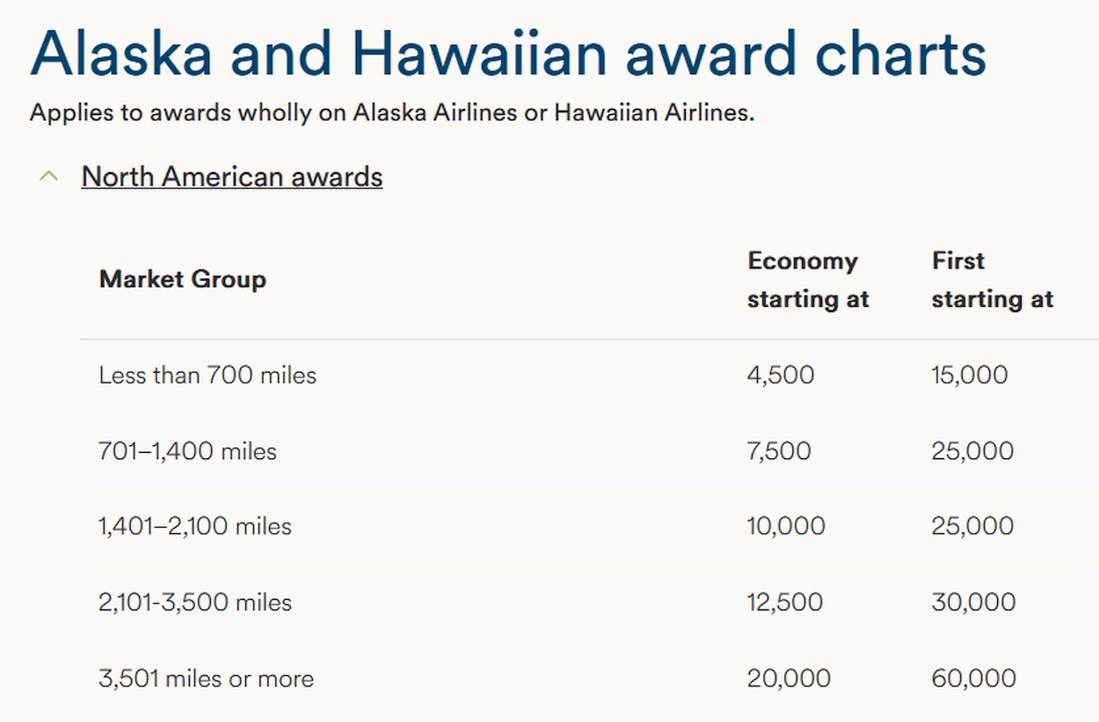Select the Less than 700 miles row label
1099x722 pixels.
[x=207, y=376]
